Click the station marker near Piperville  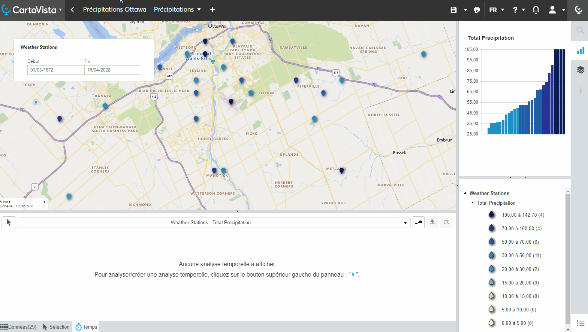(x=296, y=80)
